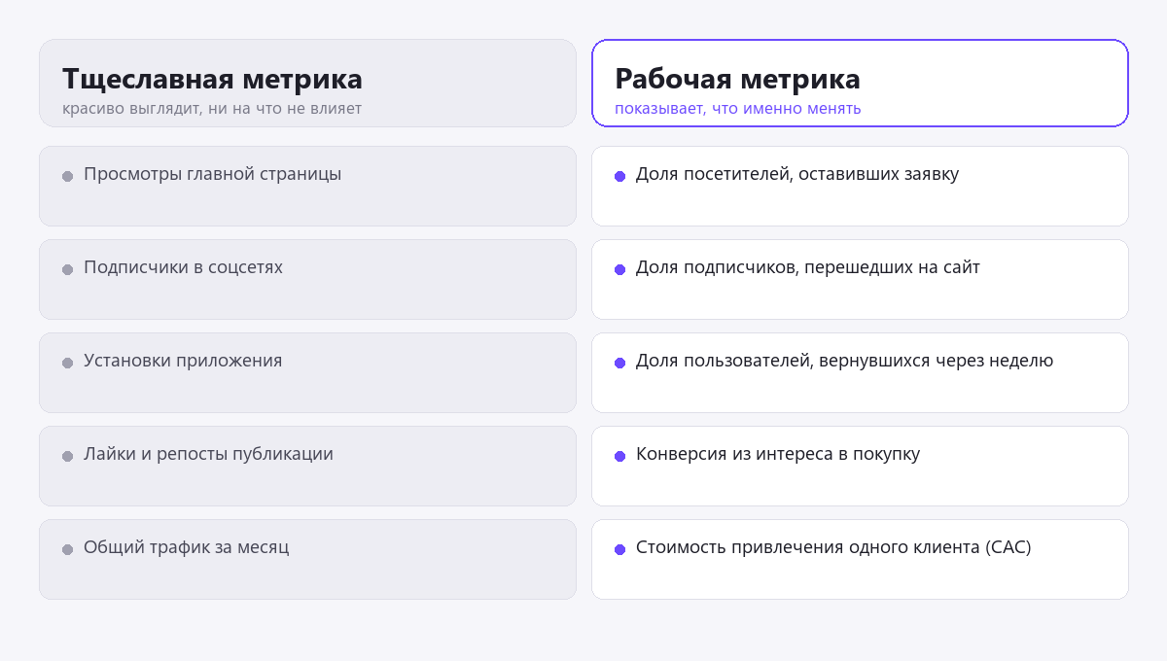1167x661 pixels.
Task: Click the gray bullet beside 'Просмотры главной страницы'
Action: (x=68, y=176)
